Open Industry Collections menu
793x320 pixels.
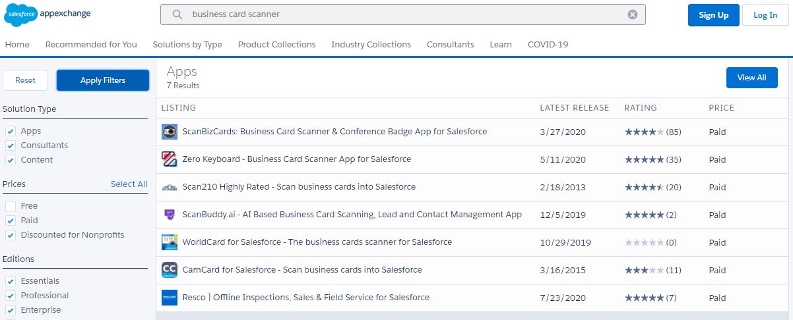(371, 45)
